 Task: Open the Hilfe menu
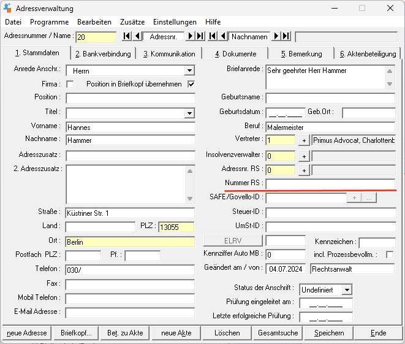213,22
